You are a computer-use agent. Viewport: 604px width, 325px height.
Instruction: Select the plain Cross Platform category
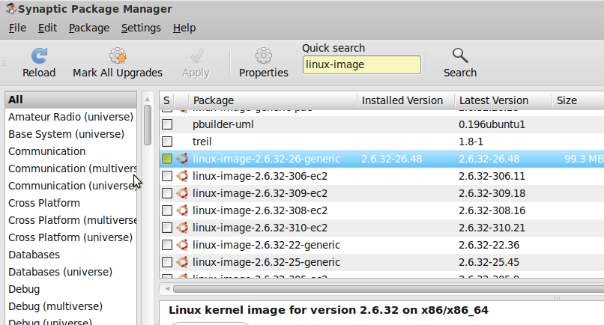point(71,203)
